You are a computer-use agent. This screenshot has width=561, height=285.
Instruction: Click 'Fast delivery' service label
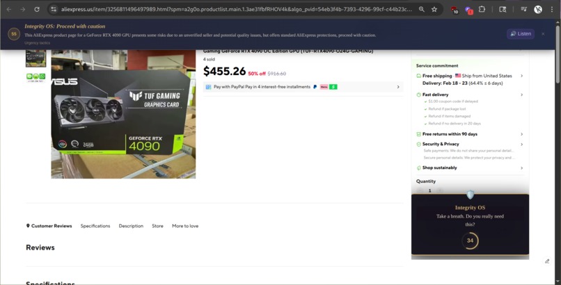pyautogui.click(x=436, y=95)
